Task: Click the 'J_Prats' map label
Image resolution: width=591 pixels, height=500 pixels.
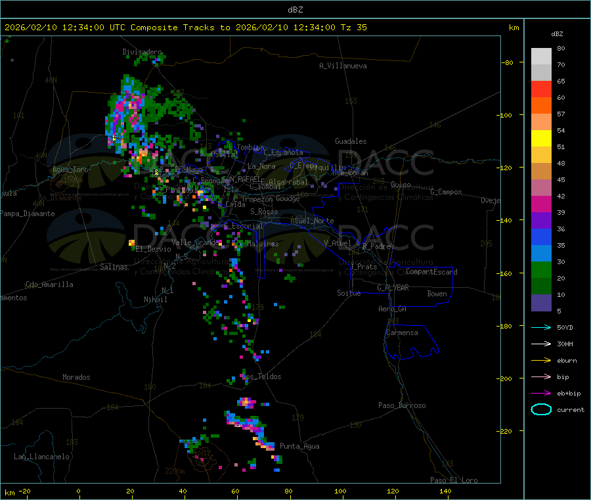Action: click(x=363, y=266)
